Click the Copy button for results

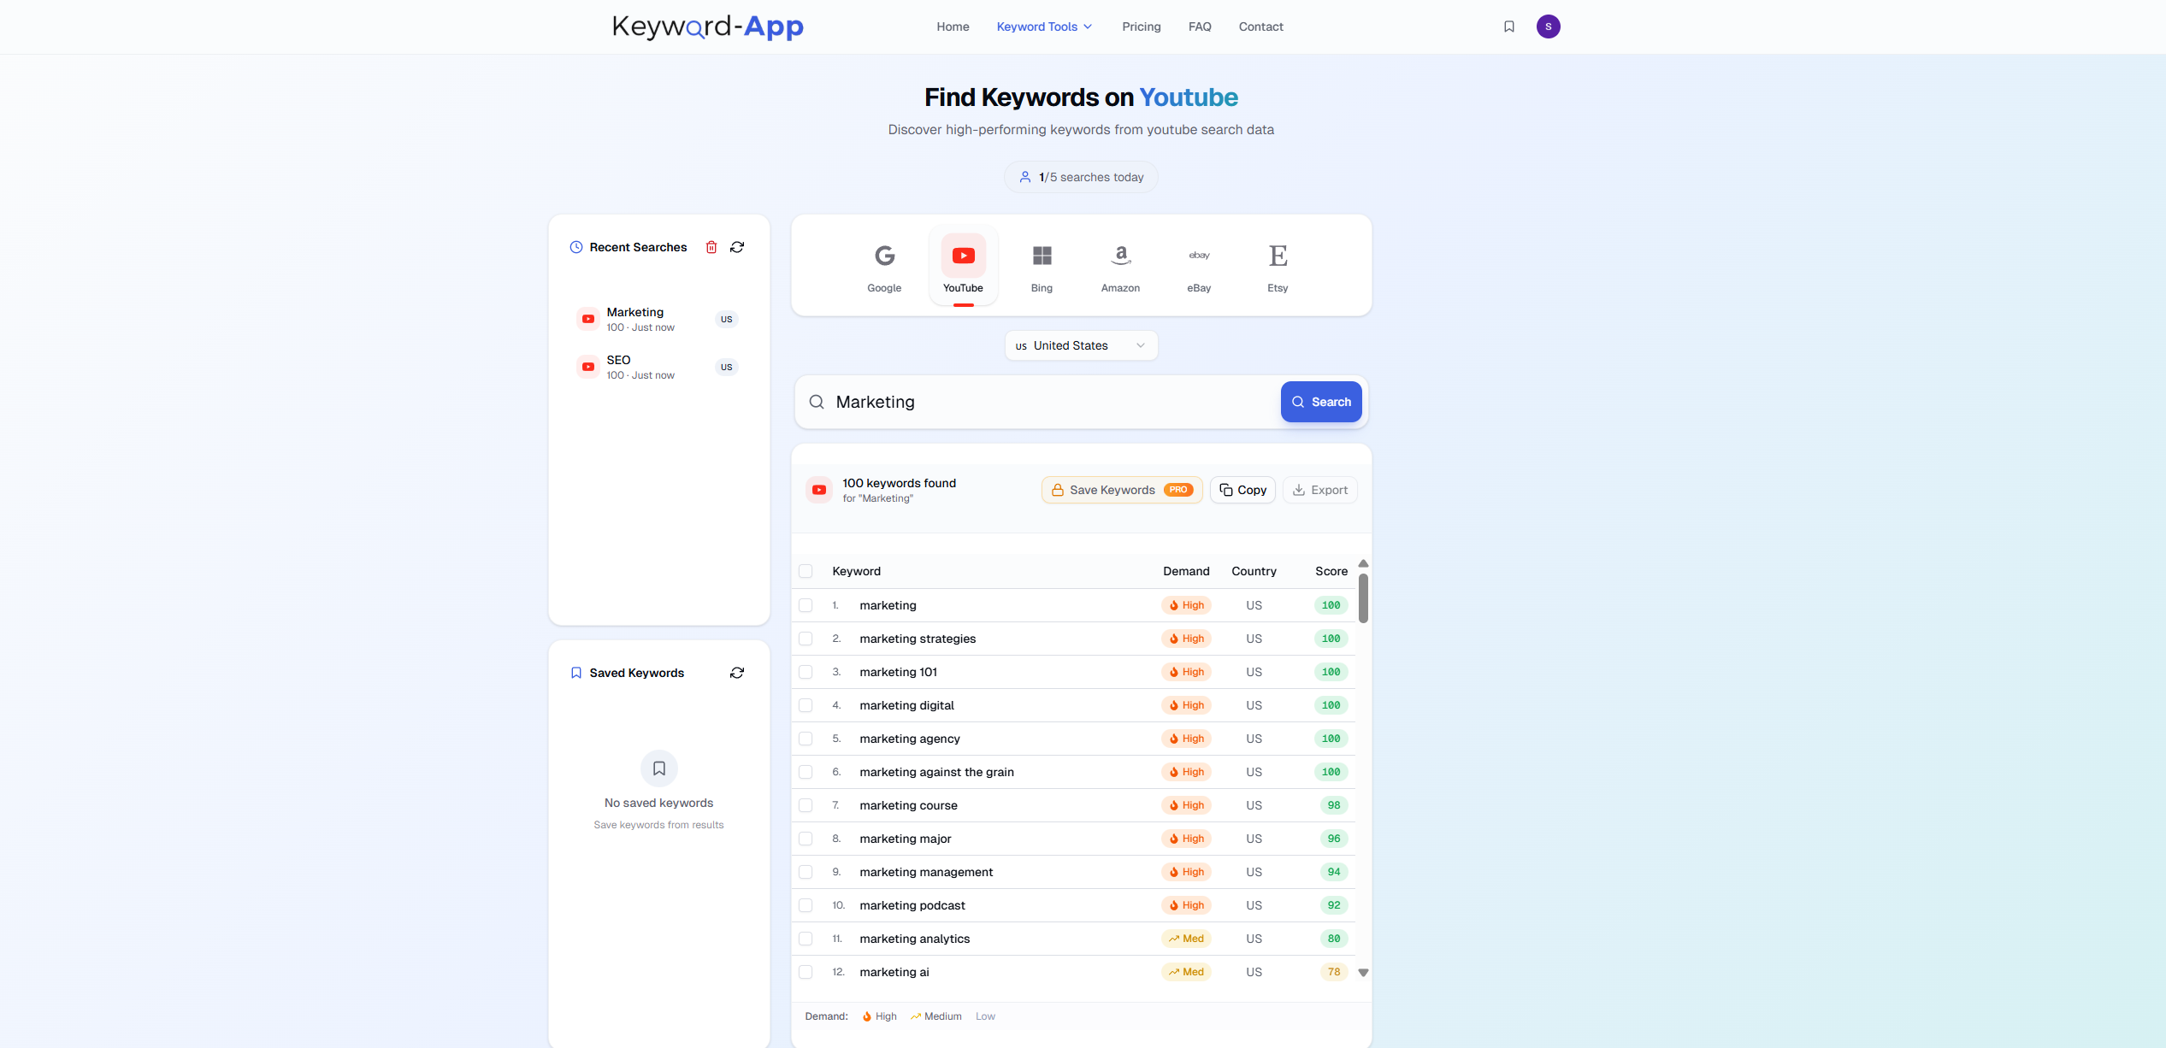pos(1242,489)
